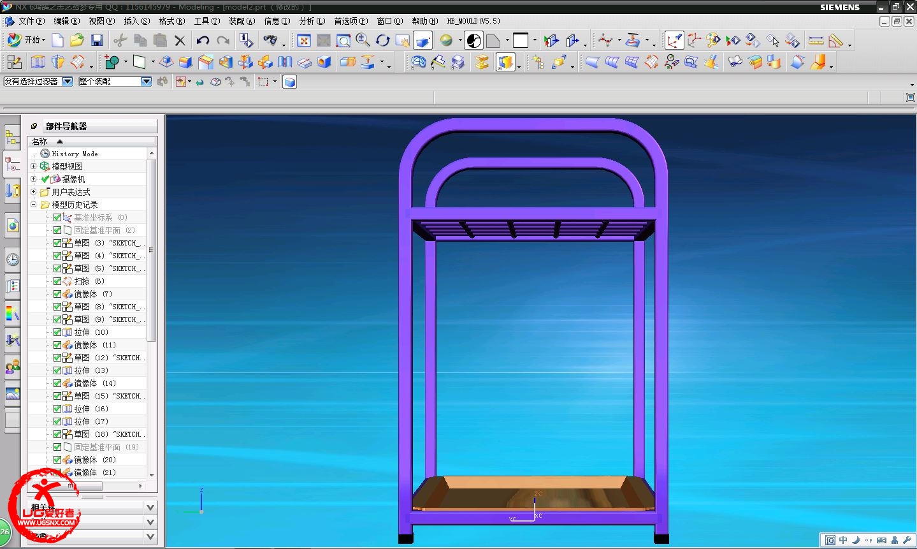Click the 部件导航器 panel title
Screen dimensions: 917x549
66,126
